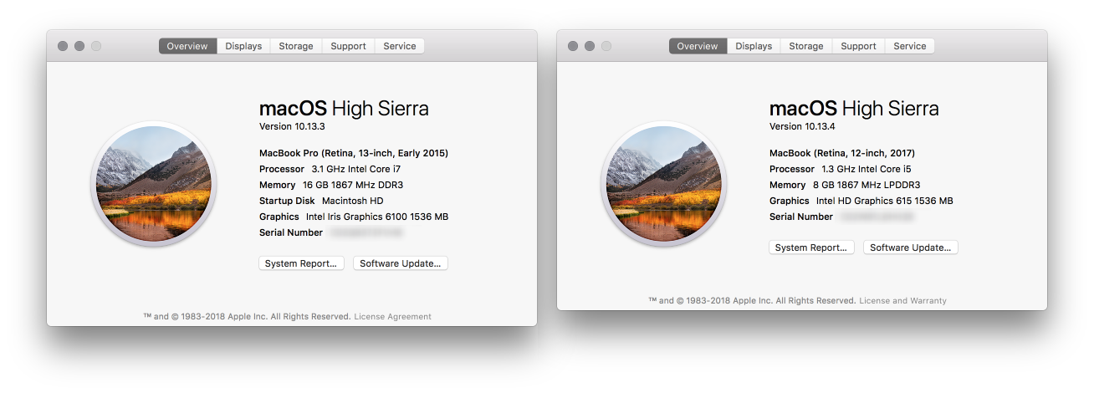Minimize the 12-inch MacBook About window
Viewport: 1094px width, 393px height.
(x=590, y=46)
